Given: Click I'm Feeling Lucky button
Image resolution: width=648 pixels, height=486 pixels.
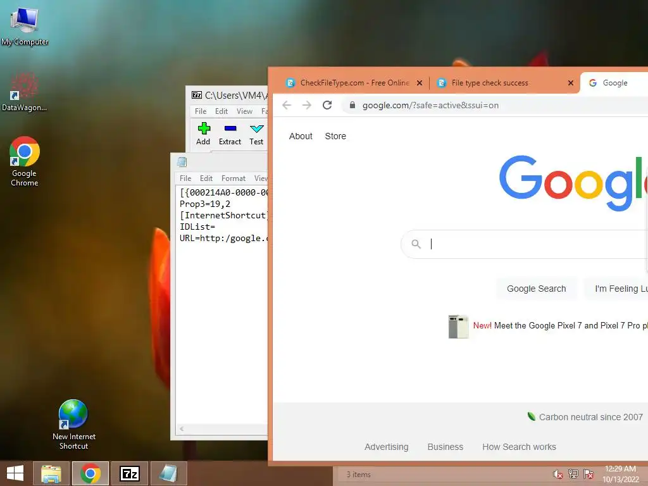Looking at the screenshot, I should [616, 289].
